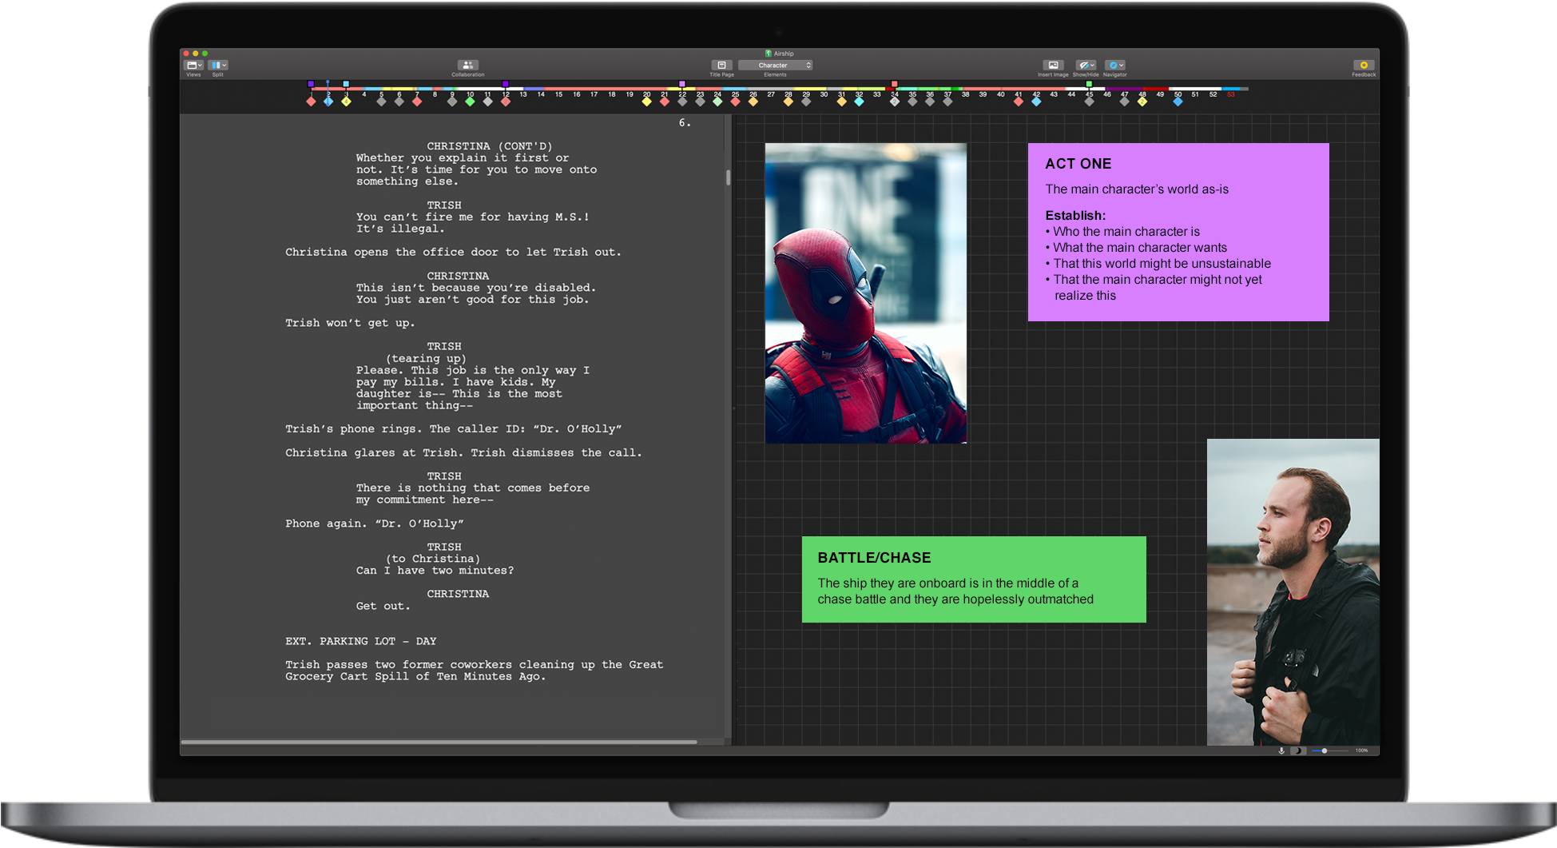This screenshot has width=1557, height=848.
Task: Open the Show/Hide visibility menu
Action: (1085, 66)
